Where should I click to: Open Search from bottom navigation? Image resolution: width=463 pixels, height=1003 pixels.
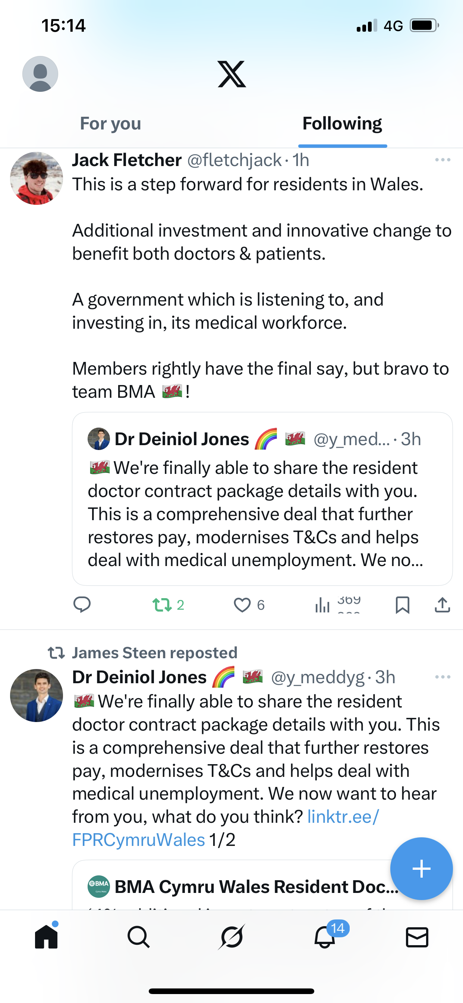[x=139, y=937]
